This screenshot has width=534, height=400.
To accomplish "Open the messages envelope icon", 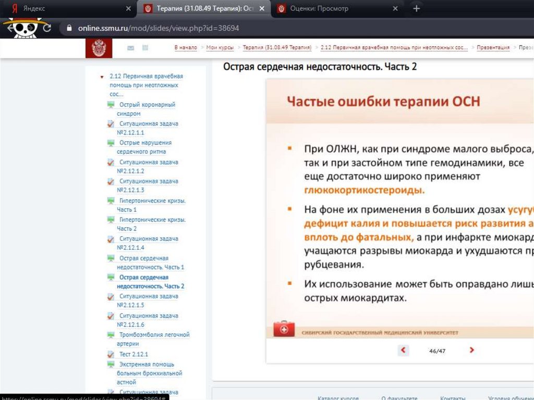I will pyautogui.click(x=130, y=48).
